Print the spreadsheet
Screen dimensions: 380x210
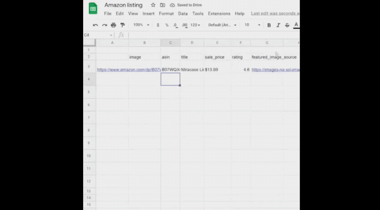click(113, 25)
